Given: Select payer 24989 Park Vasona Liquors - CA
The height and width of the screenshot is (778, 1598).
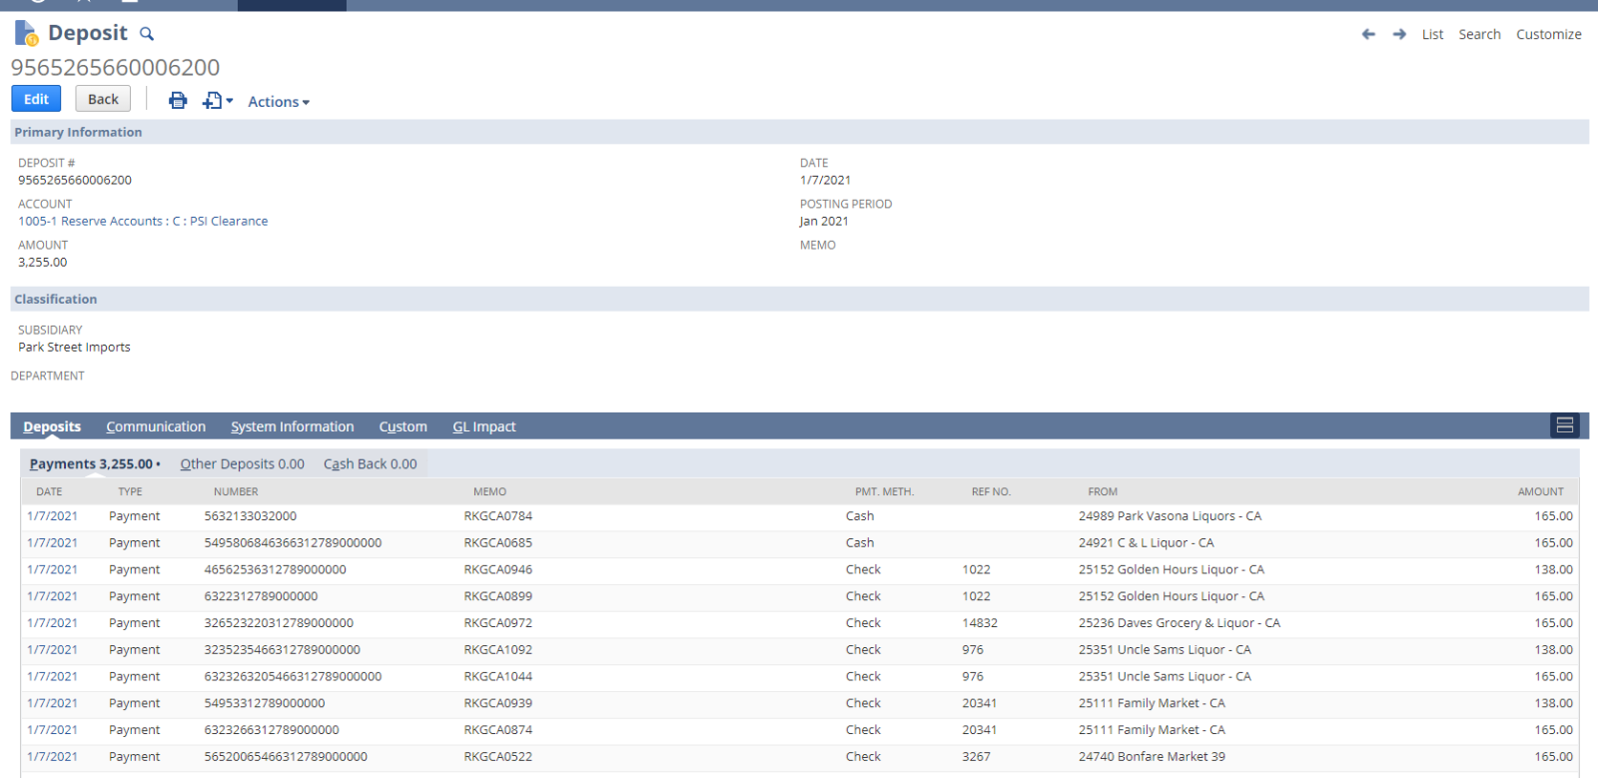Looking at the screenshot, I should [x=1170, y=516].
